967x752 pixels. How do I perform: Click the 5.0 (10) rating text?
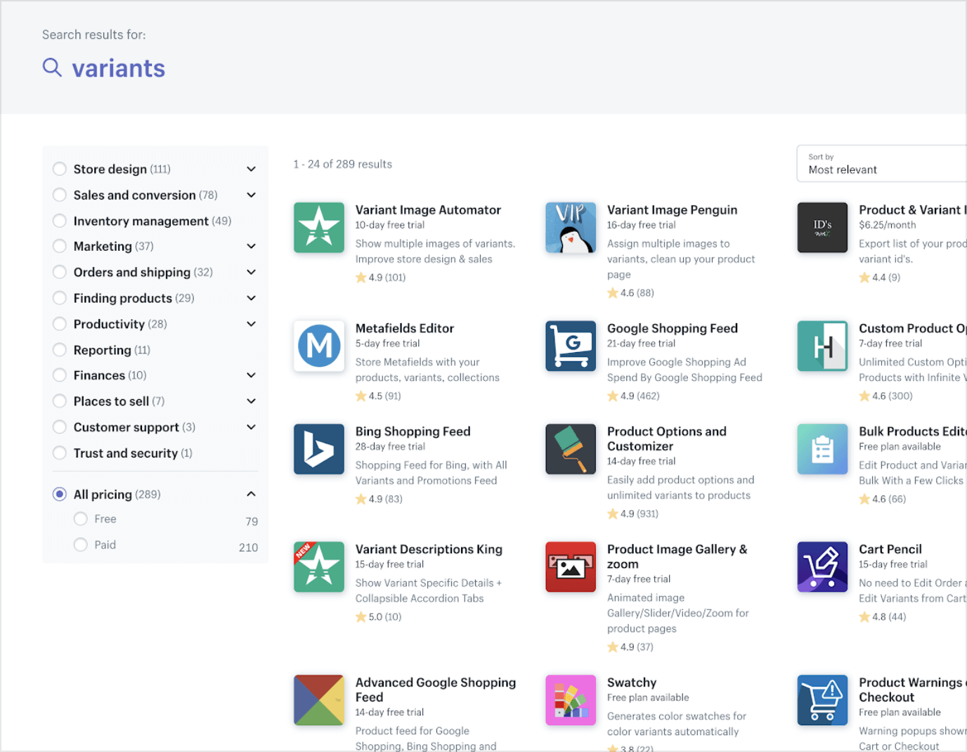[x=385, y=617]
